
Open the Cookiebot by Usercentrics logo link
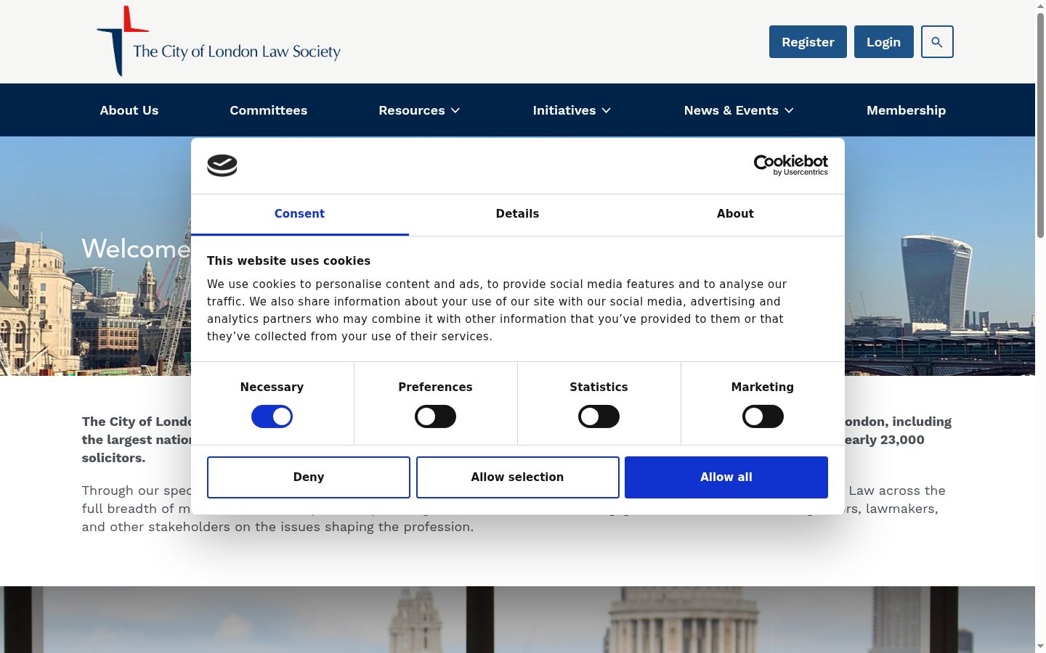[791, 165]
